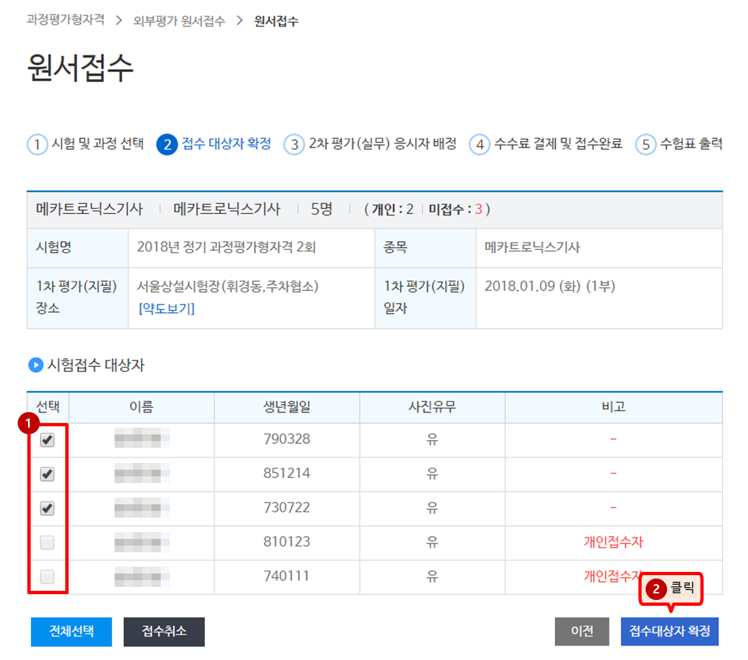The width and height of the screenshot is (748, 660).
Task: Toggle checkbox in the 851214 row
Action: [x=47, y=474]
